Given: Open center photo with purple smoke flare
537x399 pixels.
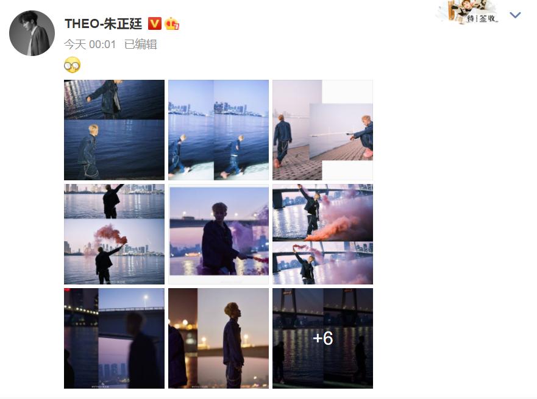Looking at the screenshot, I should point(218,234).
